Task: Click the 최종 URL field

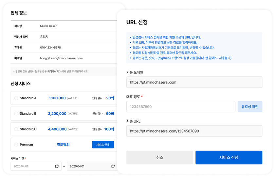Action: (194, 131)
